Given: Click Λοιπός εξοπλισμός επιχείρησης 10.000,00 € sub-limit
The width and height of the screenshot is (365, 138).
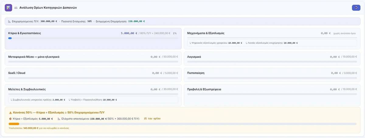Looking at the screenshot, I should click(272, 43).
